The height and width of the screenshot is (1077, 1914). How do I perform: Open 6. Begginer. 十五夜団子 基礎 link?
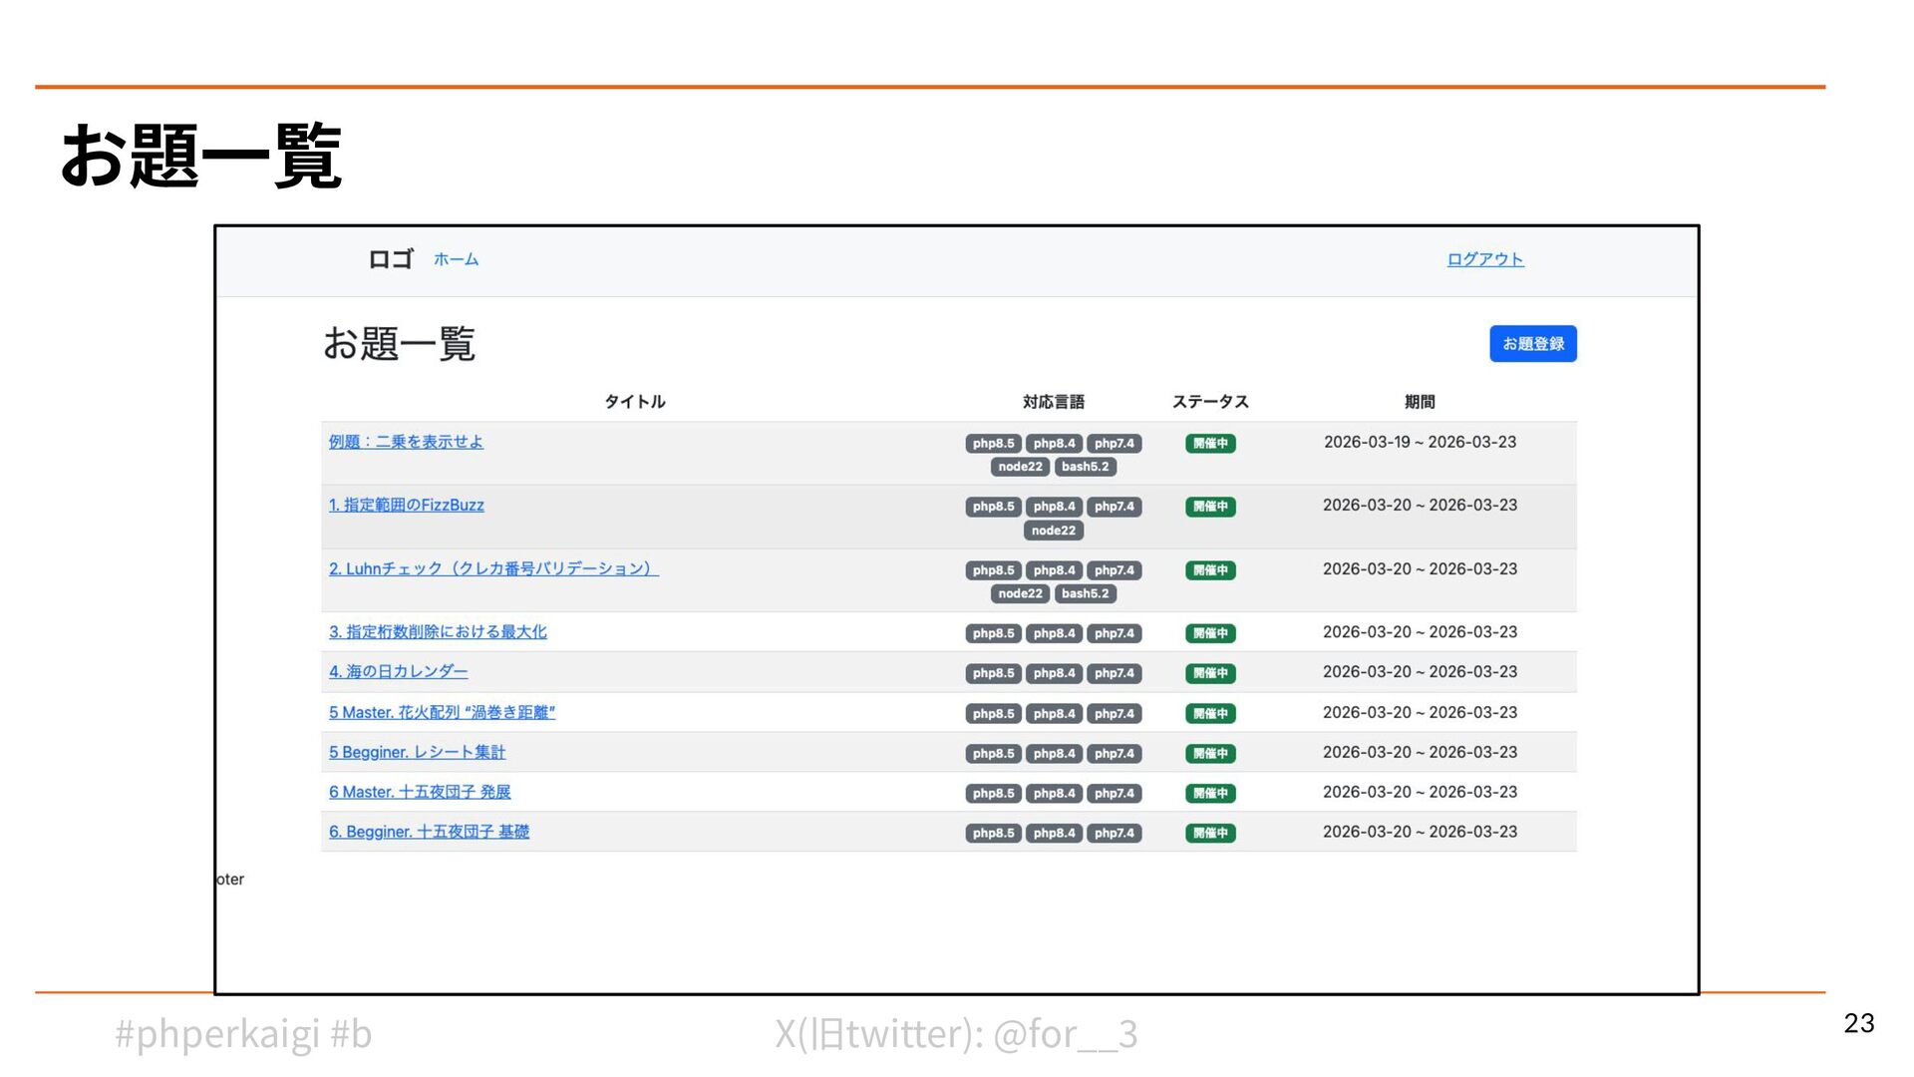click(429, 833)
